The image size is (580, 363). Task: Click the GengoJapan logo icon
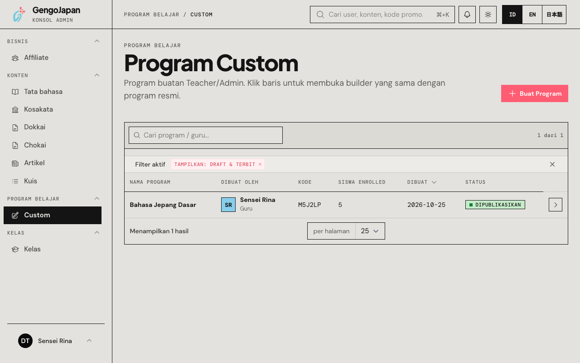tap(19, 15)
